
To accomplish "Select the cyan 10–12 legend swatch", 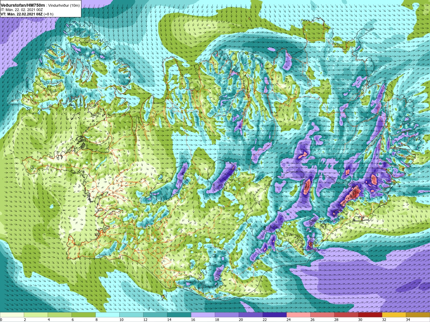I will pos(131,315).
